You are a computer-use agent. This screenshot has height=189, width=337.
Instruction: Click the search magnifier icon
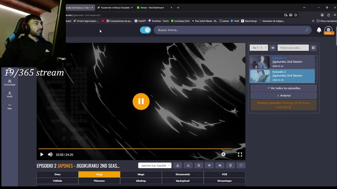coord(307,30)
